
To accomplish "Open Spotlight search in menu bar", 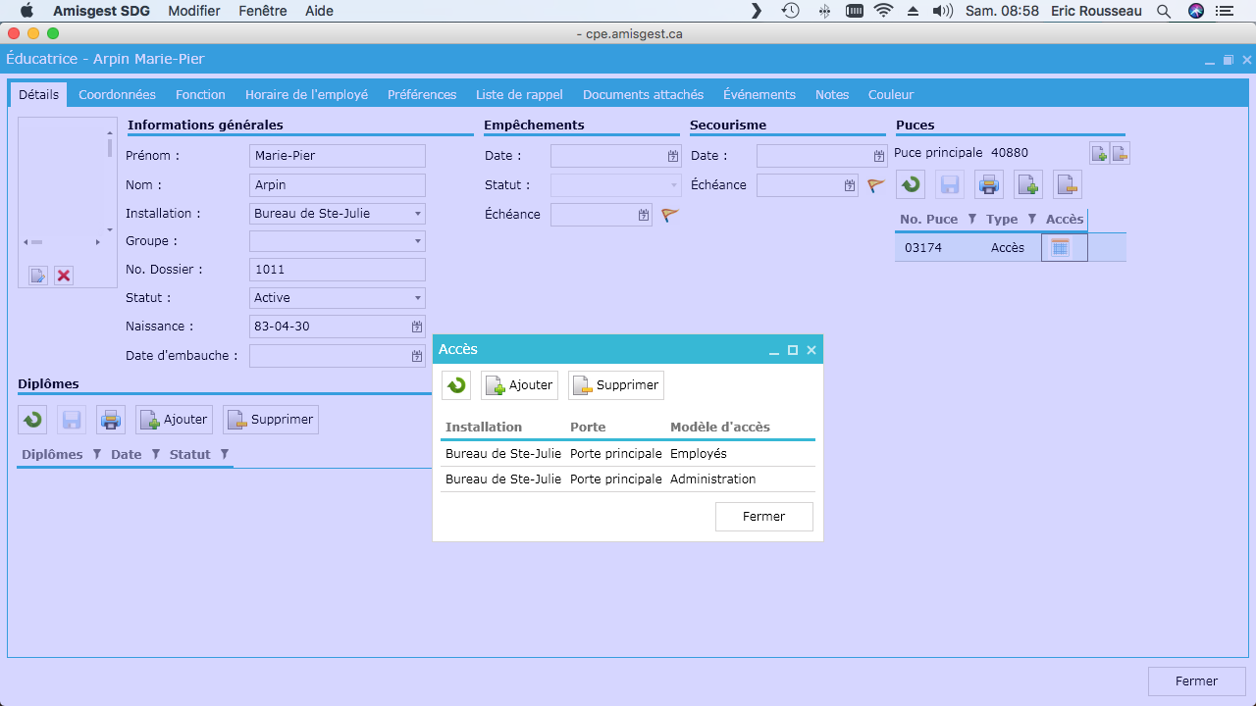I will coord(1164,11).
